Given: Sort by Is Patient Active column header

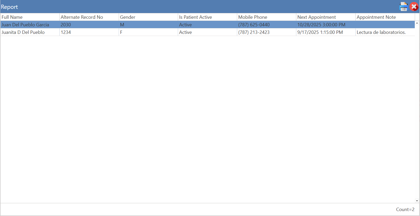Looking at the screenshot, I should pyautogui.click(x=207, y=17).
